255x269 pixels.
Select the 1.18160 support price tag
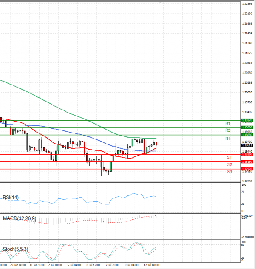(247, 161)
